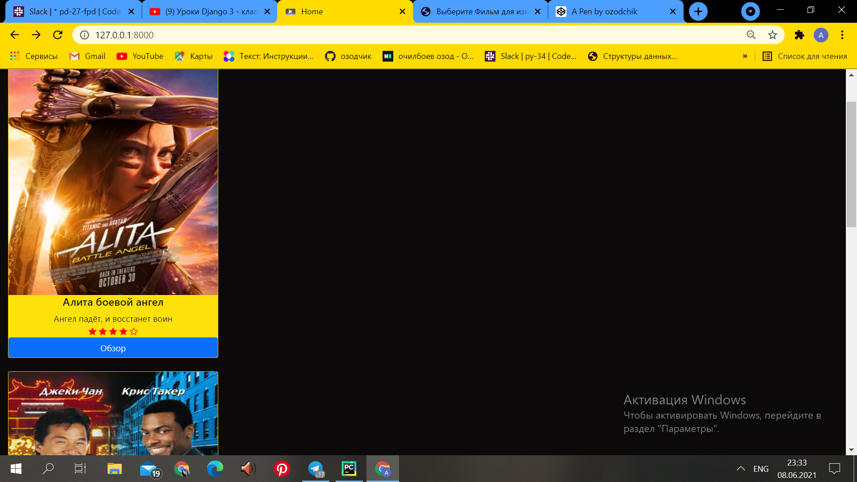Open Список для чтения reading list
This screenshot has height=482, width=857.
coord(805,56)
